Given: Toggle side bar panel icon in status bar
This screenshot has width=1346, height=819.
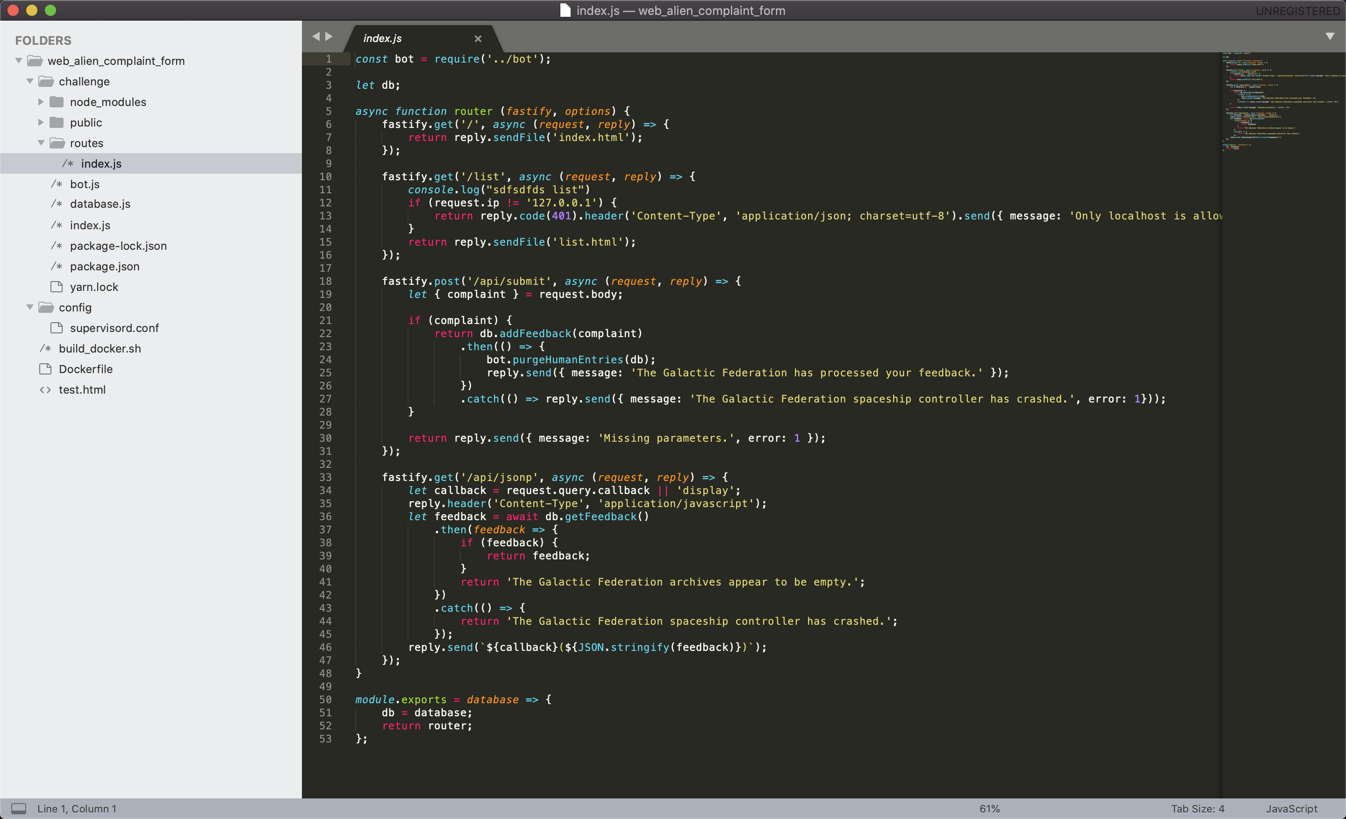Looking at the screenshot, I should (x=19, y=808).
